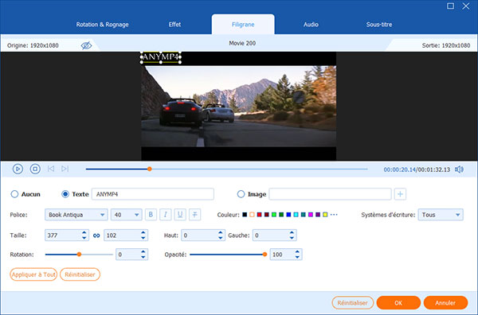Increase the Haut position value
The width and height of the screenshot is (478, 315).
pyautogui.click(x=221, y=232)
